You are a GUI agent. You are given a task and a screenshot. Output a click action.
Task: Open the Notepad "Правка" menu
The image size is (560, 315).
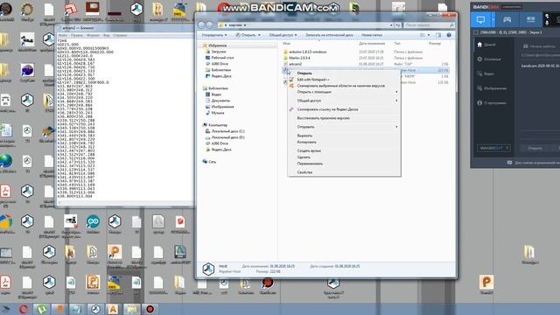pos(76,35)
